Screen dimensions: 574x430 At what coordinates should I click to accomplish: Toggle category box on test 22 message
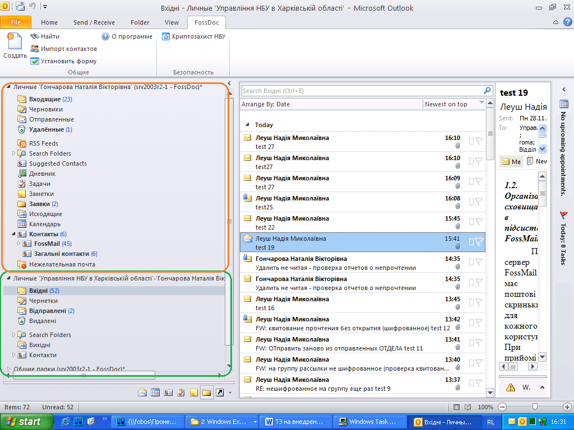471,222
